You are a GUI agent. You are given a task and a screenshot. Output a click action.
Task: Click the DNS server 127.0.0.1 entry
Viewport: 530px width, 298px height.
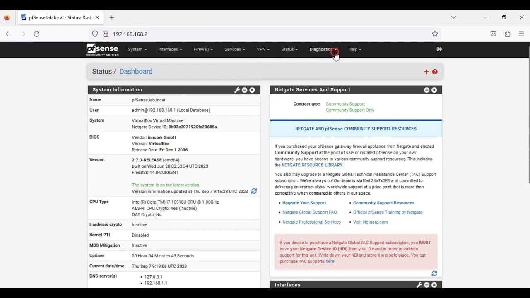pos(153,277)
